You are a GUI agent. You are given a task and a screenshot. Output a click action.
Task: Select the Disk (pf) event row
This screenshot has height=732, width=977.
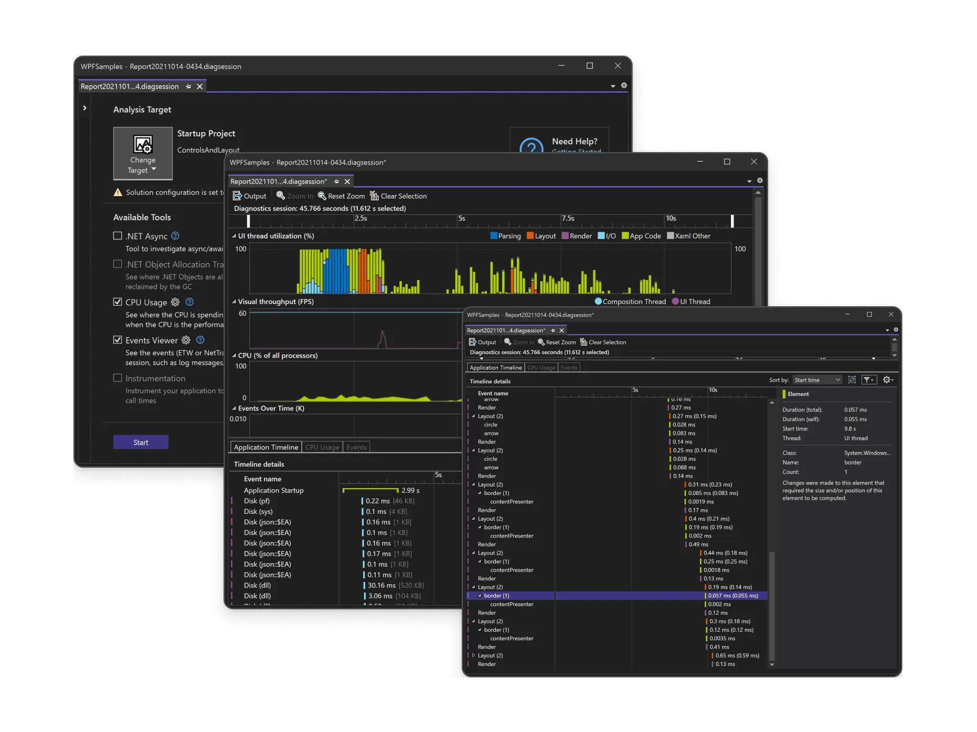346,501
